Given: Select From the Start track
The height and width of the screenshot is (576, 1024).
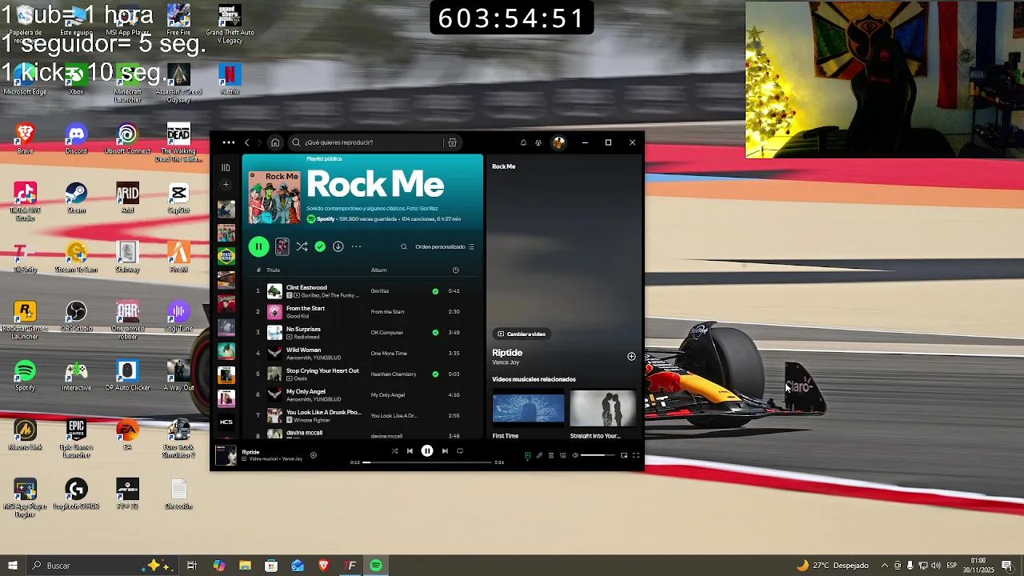Looking at the screenshot, I should (363, 312).
